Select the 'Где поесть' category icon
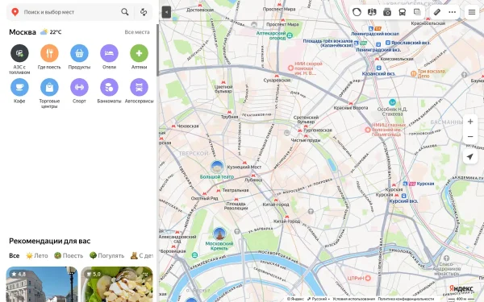Viewport: 484px width, 302px height. 49,53
